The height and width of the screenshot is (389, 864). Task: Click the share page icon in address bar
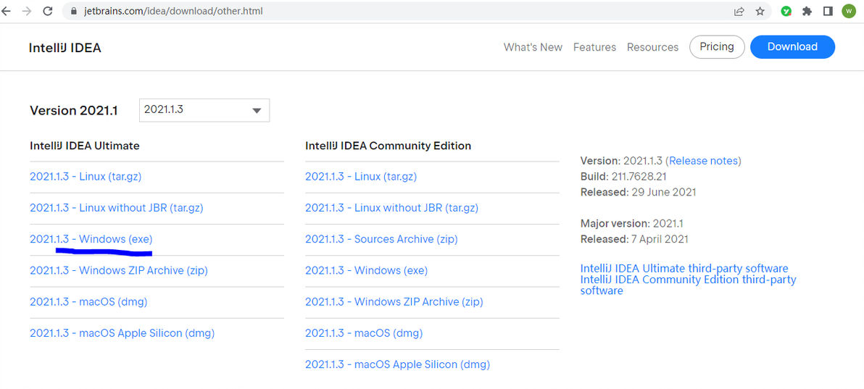click(x=739, y=12)
